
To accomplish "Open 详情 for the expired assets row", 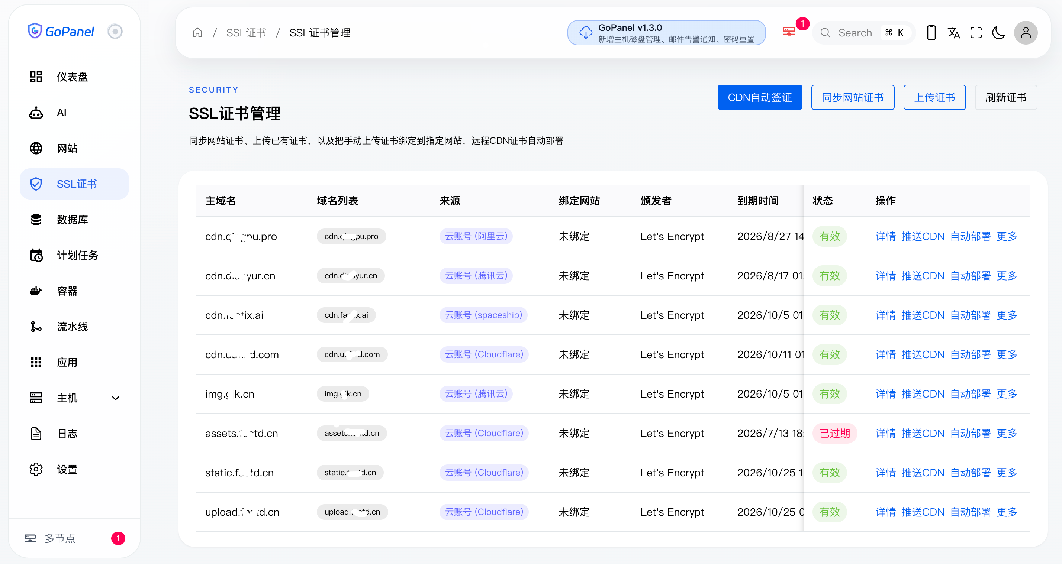I will (x=885, y=433).
